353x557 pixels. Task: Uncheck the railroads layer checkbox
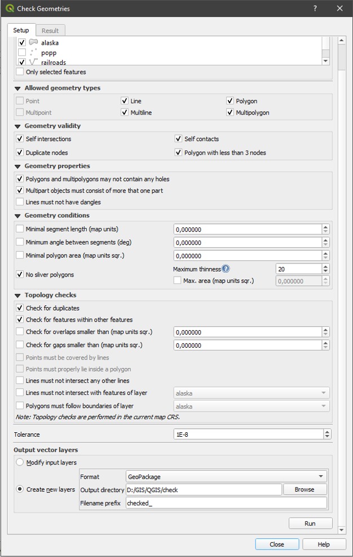21,62
